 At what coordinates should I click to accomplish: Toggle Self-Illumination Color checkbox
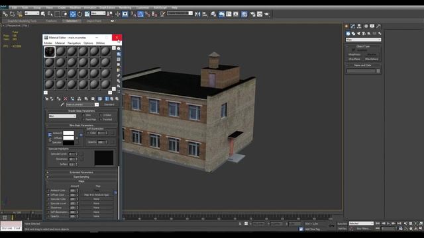(x=88, y=133)
